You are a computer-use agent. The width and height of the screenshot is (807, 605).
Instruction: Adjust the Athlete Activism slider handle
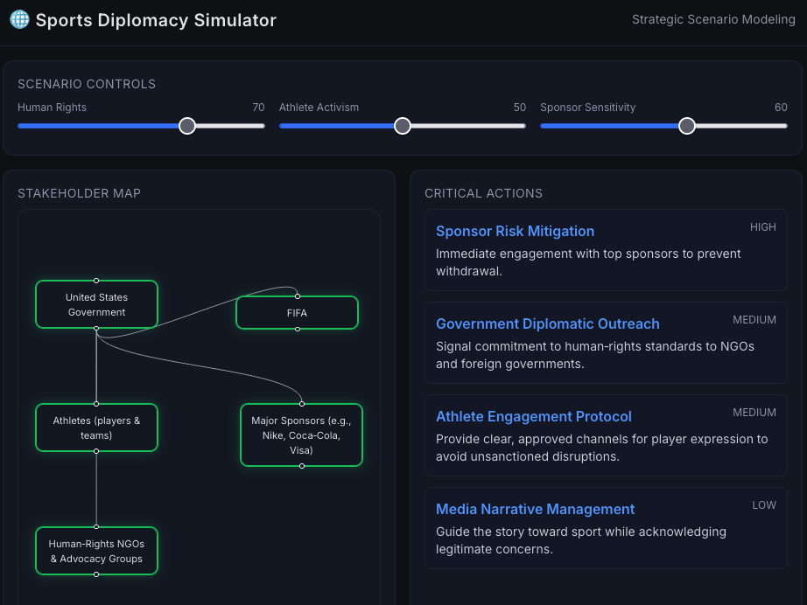(402, 126)
